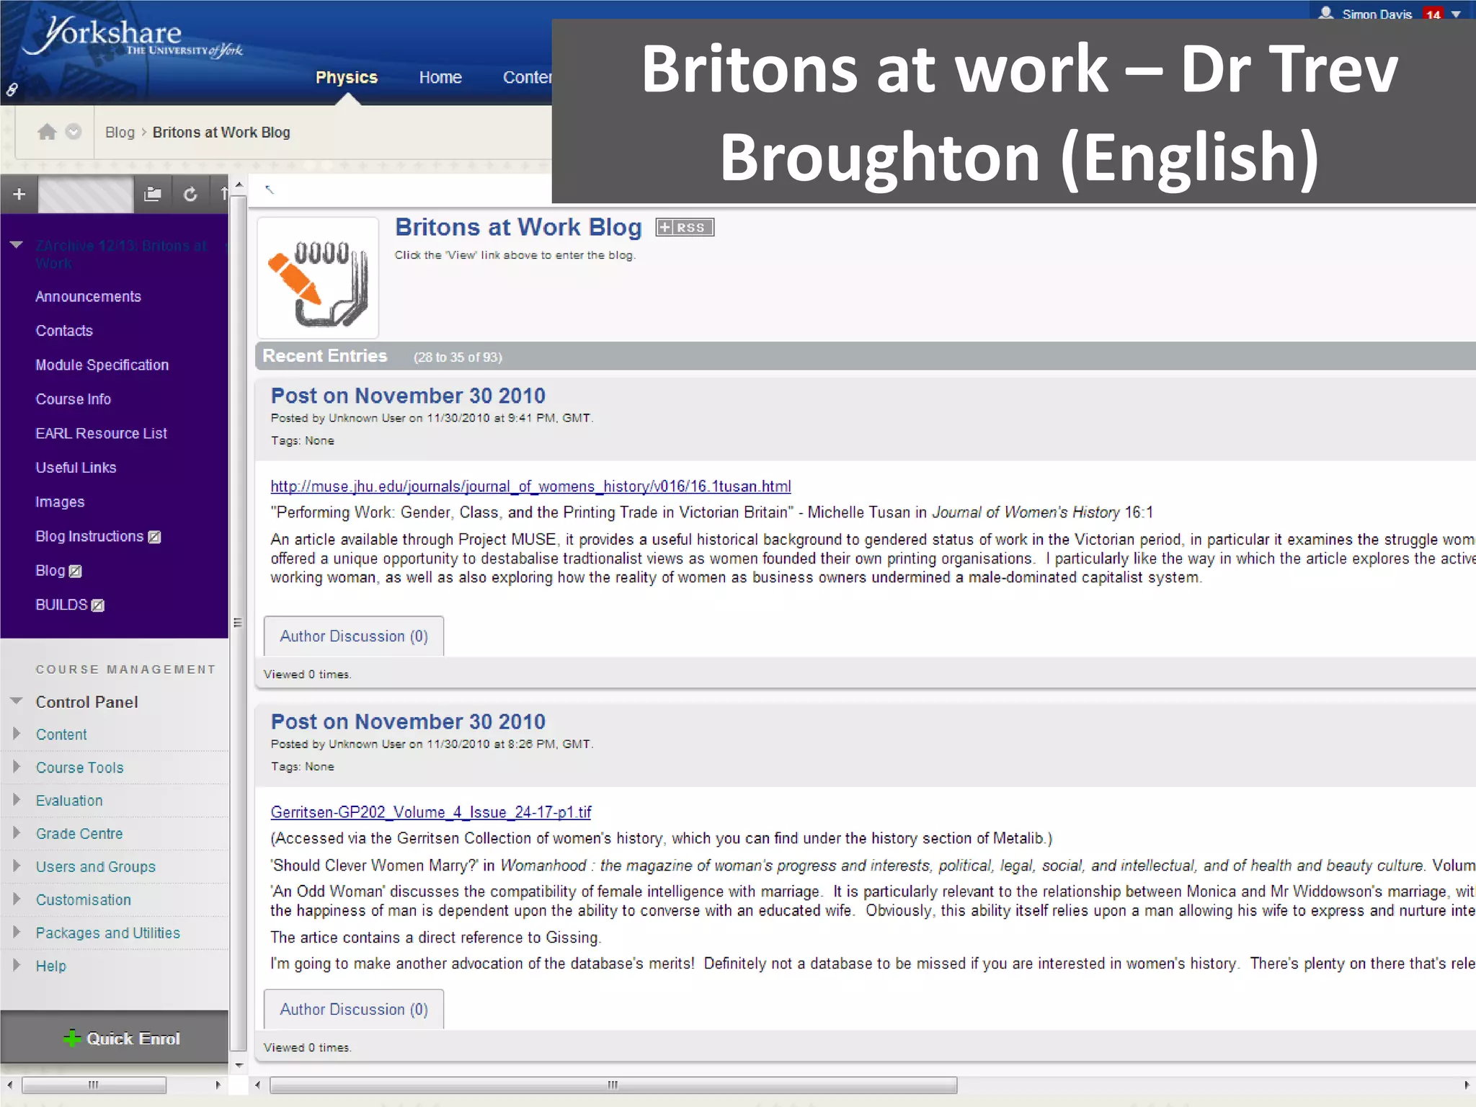
Task: Click the first Post on November 30 2010 title
Action: [408, 396]
